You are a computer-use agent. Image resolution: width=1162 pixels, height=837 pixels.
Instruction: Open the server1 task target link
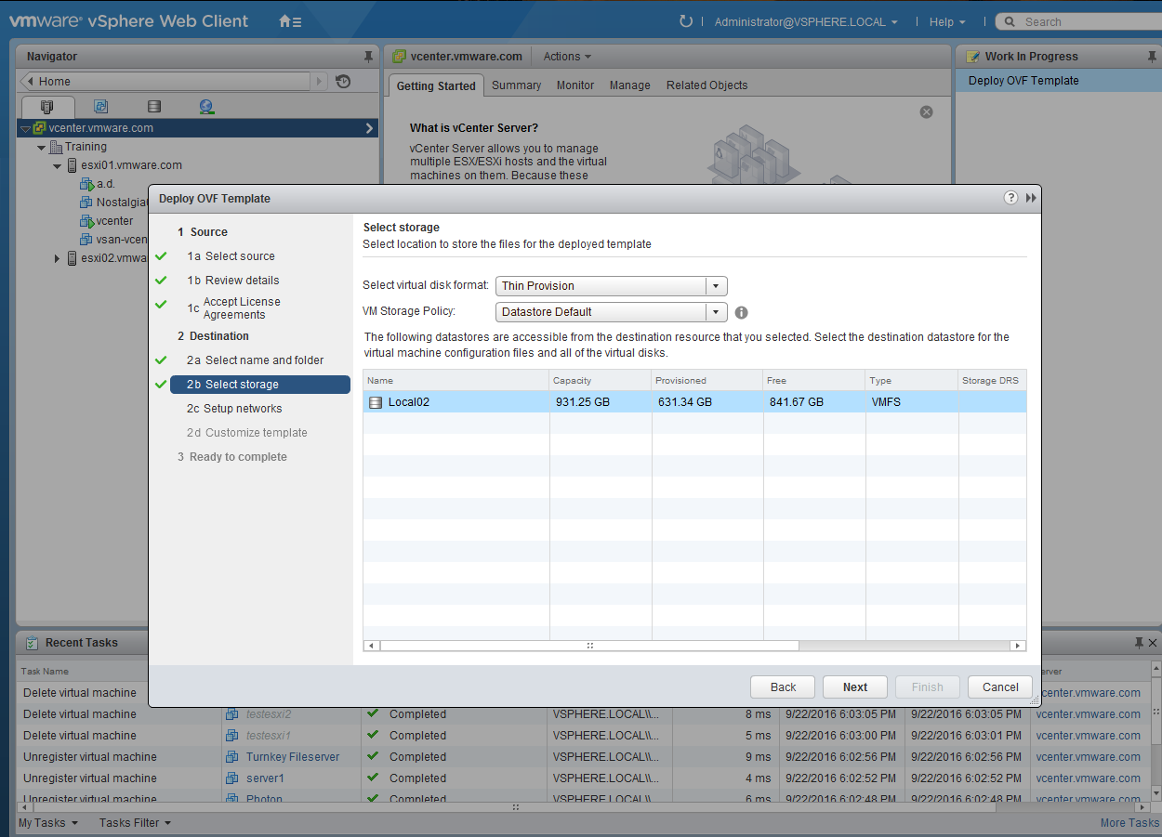click(x=265, y=778)
